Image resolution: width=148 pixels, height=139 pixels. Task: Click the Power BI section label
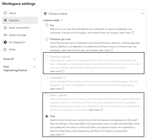tap(9, 59)
